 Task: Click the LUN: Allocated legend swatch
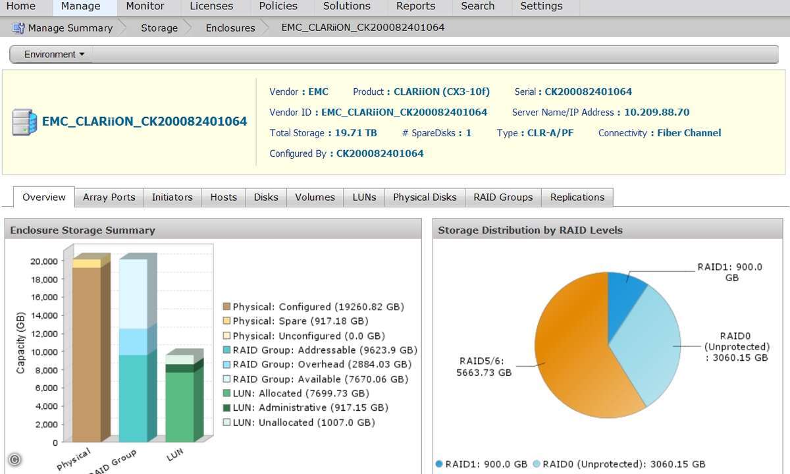(226, 394)
